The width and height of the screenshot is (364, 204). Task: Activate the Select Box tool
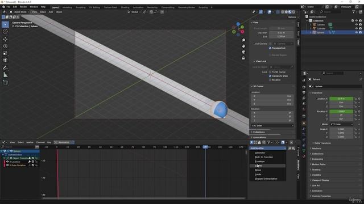click(5, 24)
